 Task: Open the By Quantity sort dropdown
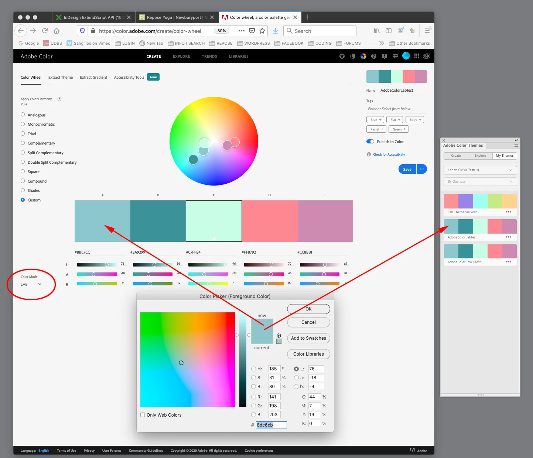pos(480,181)
